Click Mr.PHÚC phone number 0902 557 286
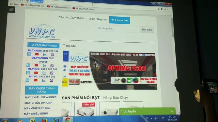The width and height of the screenshot is (218, 122). pos(49,69)
